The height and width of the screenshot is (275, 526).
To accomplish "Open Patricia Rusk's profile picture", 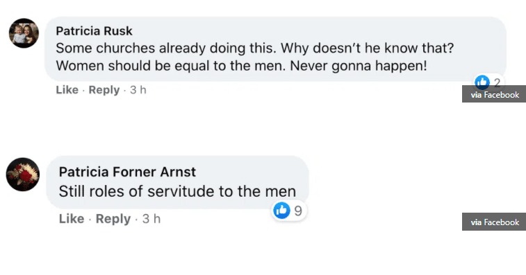I will click(24, 33).
